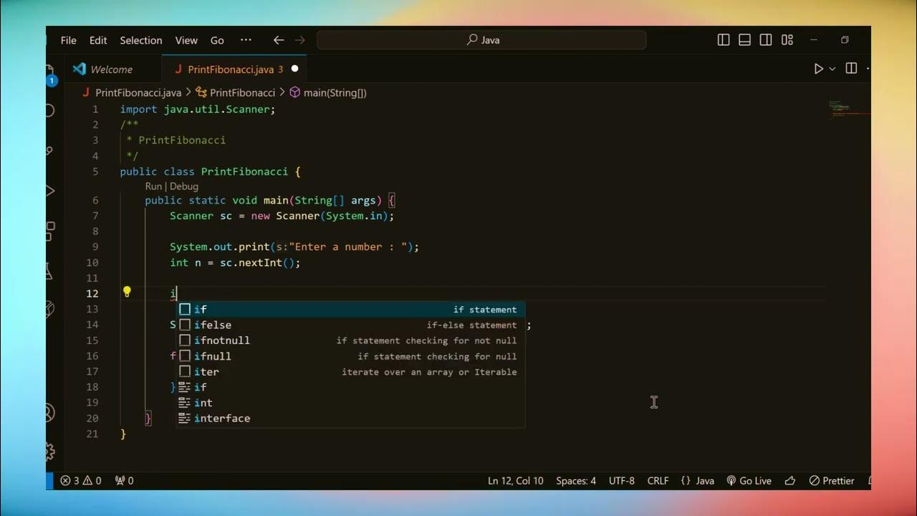Click the 'import java.util.Scanner;' line
This screenshot has width=917, height=516.
pyautogui.click(x=198, y=109)
